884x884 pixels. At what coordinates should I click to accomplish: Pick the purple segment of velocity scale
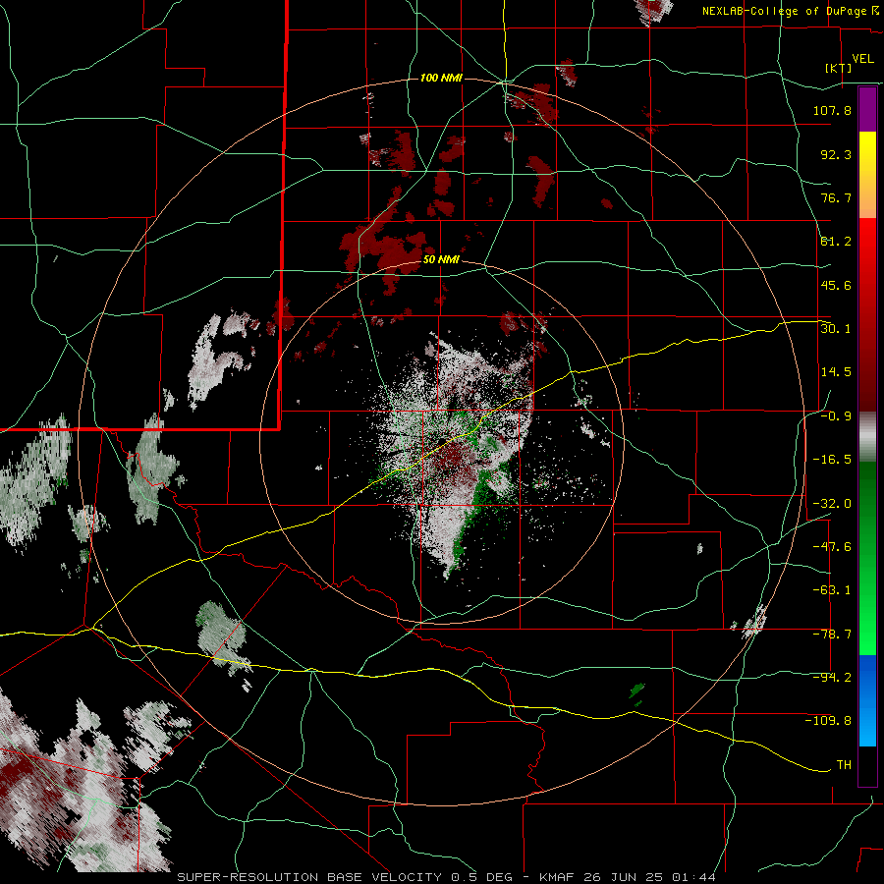[867, 109]
